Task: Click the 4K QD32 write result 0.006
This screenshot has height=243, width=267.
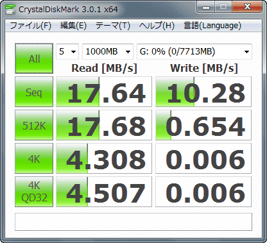Action: pos(203,192)
